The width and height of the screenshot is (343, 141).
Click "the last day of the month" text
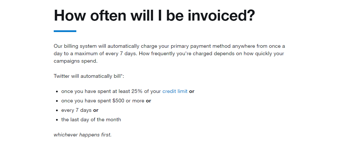coord(91,120)
